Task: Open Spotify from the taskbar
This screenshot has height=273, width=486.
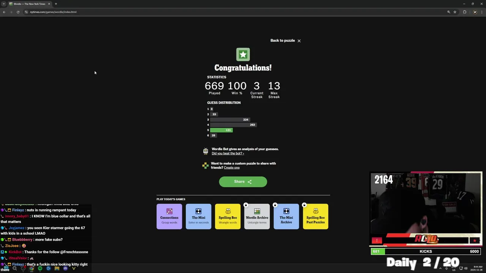Action: pos(40,268)
